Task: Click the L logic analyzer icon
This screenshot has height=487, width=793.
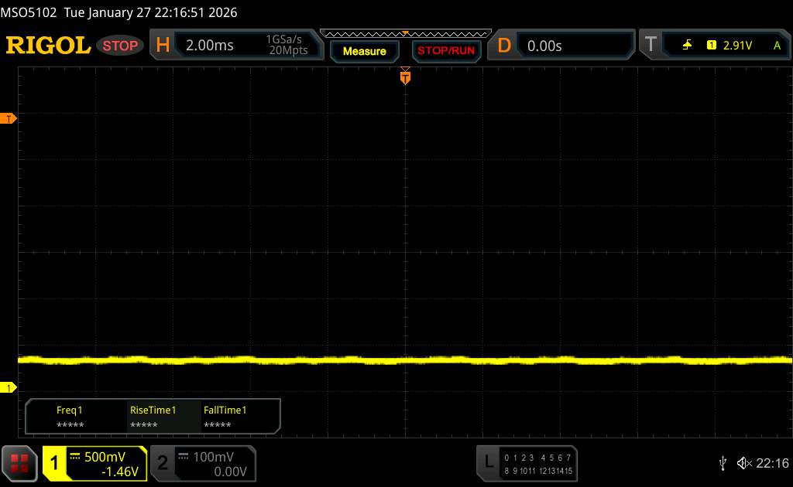Action: tap(488, 462)
